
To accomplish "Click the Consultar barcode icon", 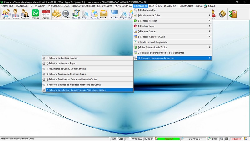I will click(x=66, y=14).
